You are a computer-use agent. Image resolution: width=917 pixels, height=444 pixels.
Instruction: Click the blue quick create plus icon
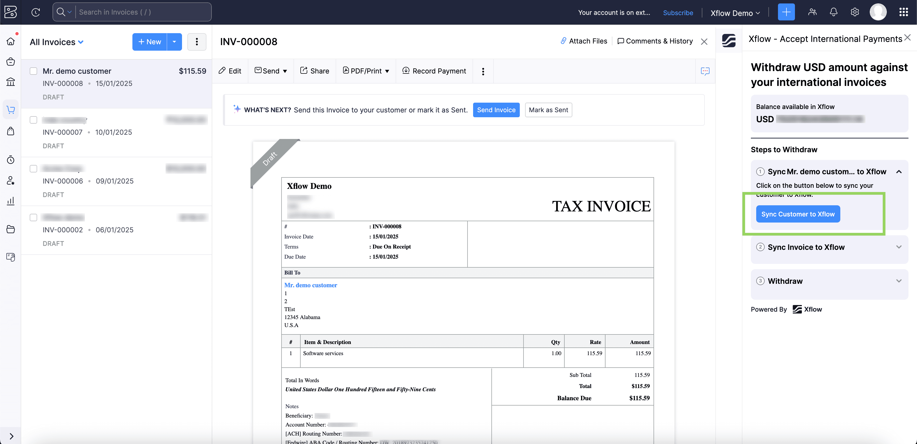click(x=786, y=12)
